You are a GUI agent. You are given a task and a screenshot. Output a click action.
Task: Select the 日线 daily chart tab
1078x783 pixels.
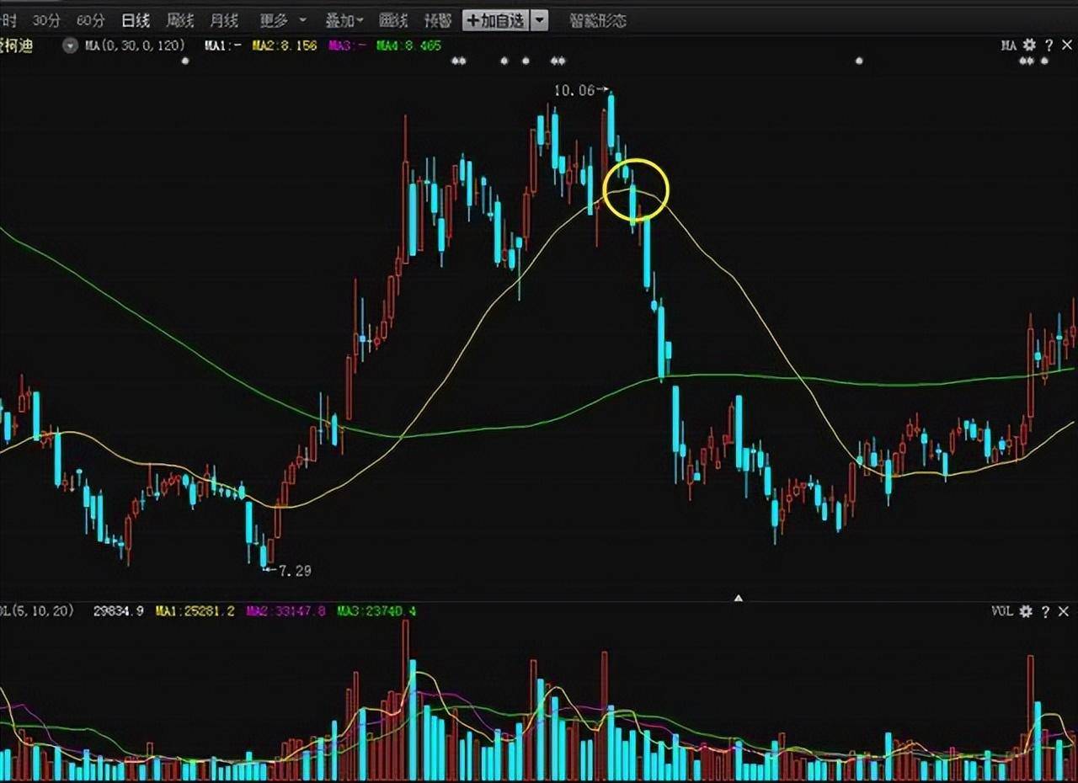tap(136, 20)
